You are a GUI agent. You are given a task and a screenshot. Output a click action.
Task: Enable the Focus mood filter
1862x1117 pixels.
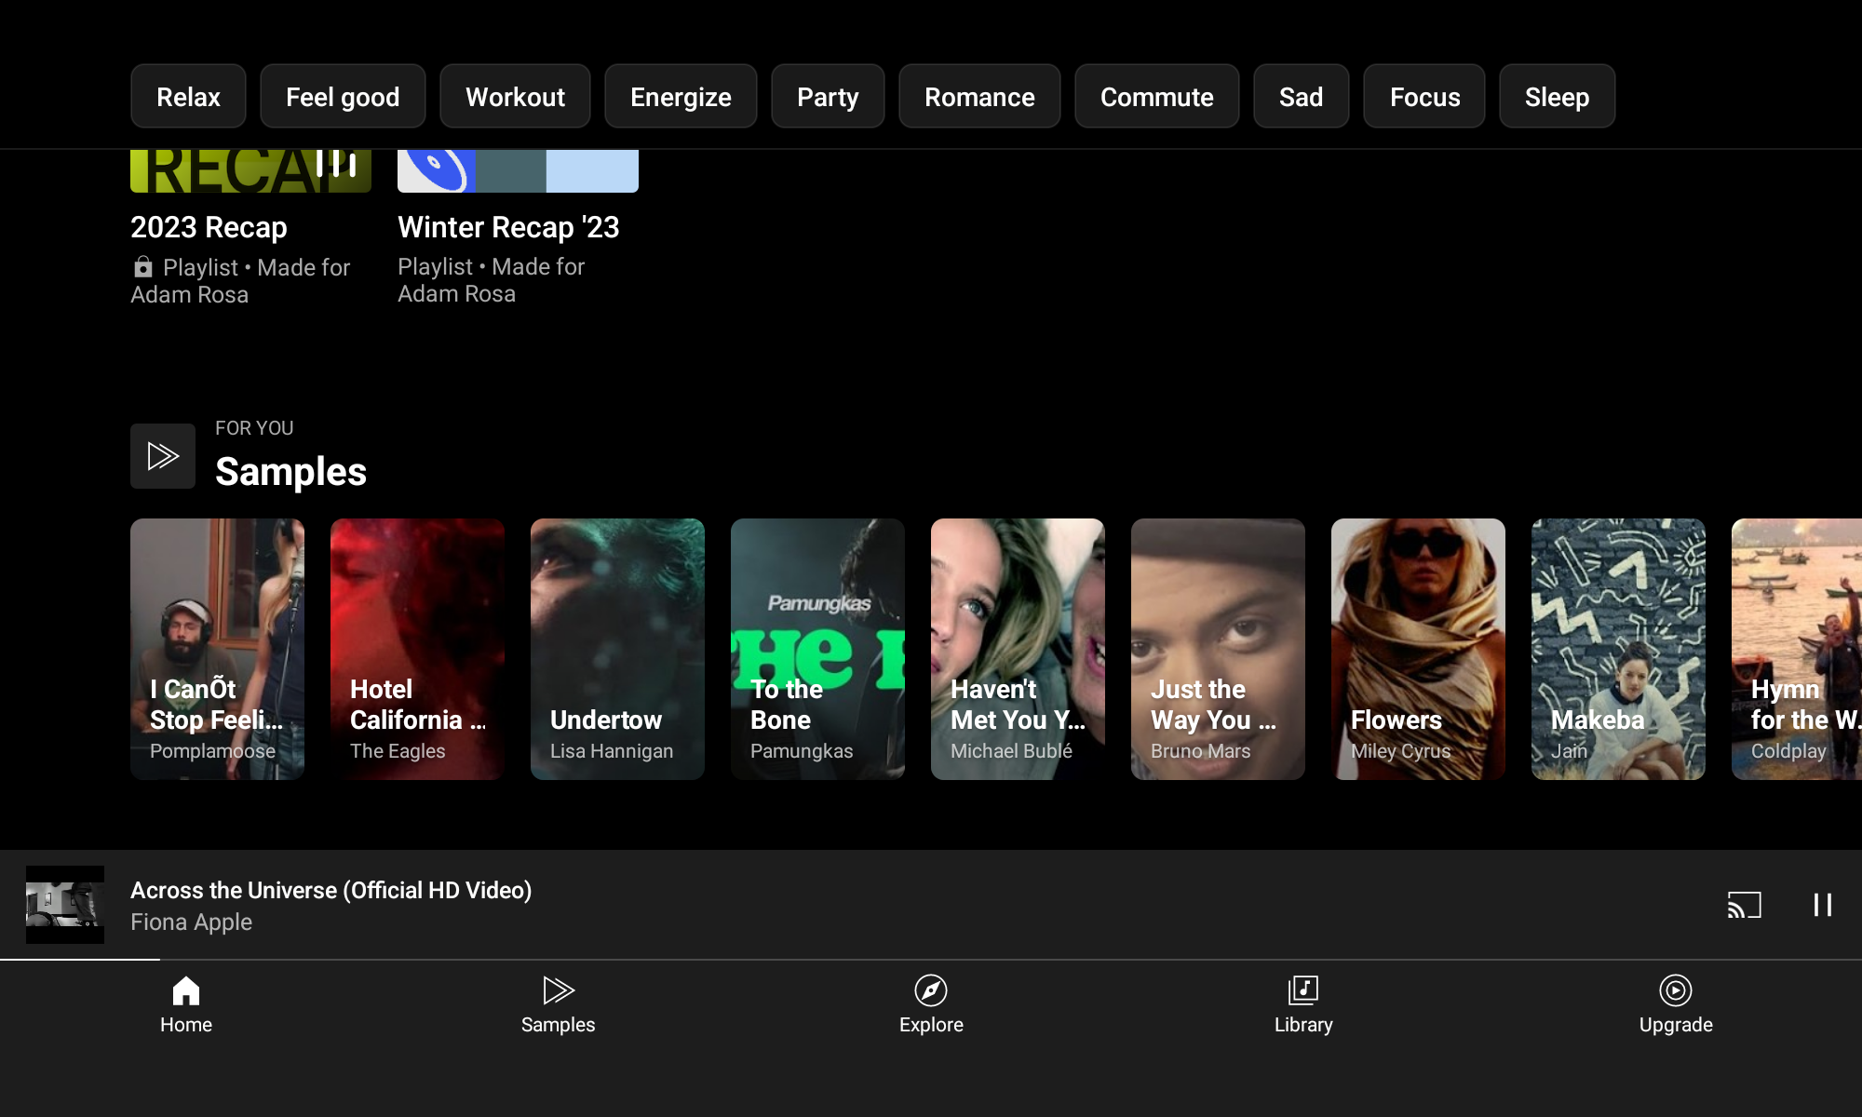point(1423,97)
